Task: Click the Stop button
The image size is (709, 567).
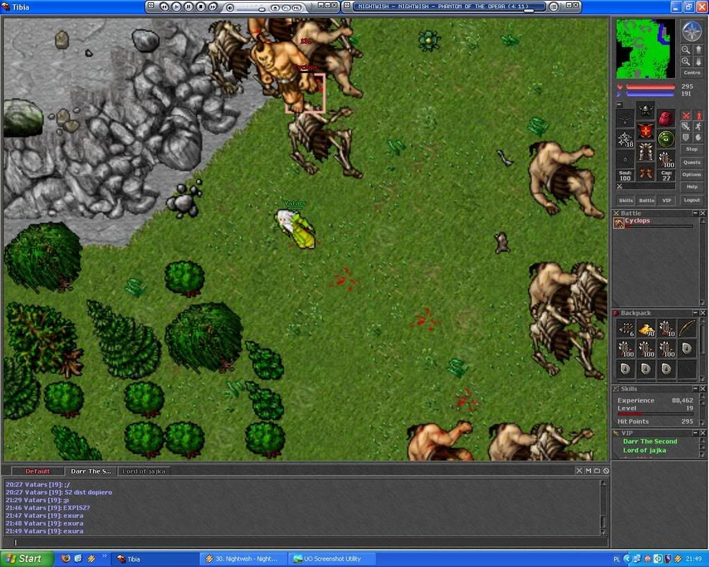Action: 692,149
